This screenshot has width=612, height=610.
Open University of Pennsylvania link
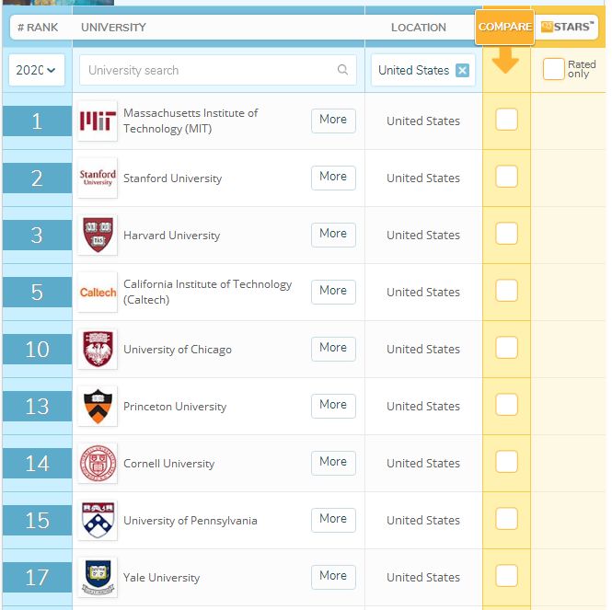click(191, 521)
